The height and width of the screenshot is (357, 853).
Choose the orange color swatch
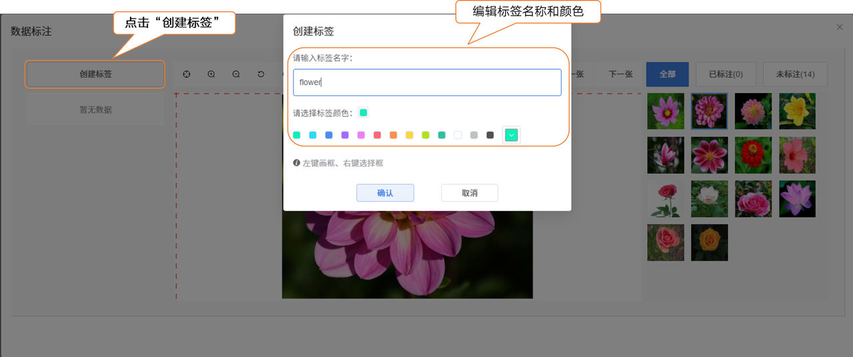393,135
